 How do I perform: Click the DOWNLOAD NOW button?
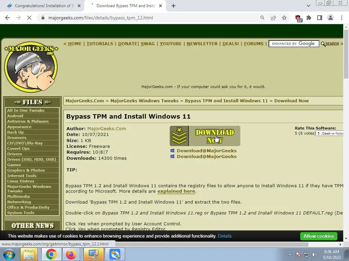click(205, 136)
